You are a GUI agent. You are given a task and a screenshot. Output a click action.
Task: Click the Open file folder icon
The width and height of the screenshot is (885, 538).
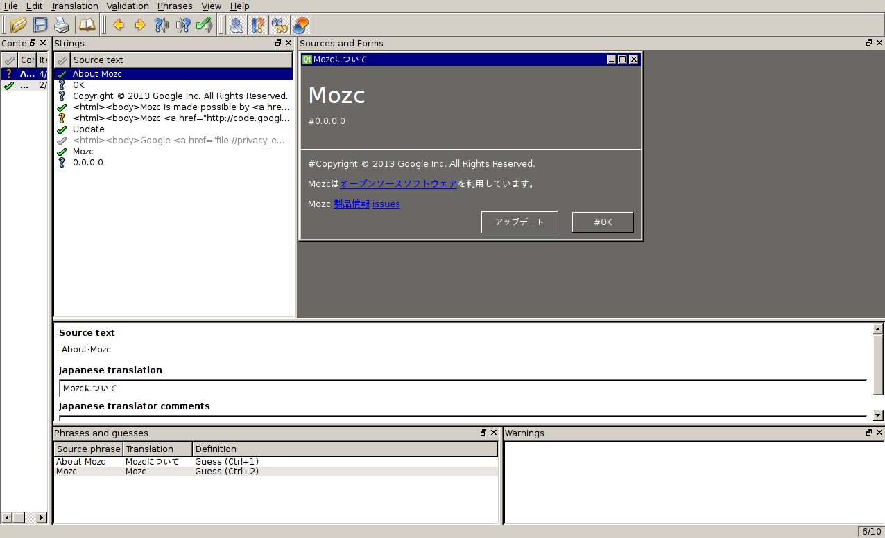(x=19, y=26)
